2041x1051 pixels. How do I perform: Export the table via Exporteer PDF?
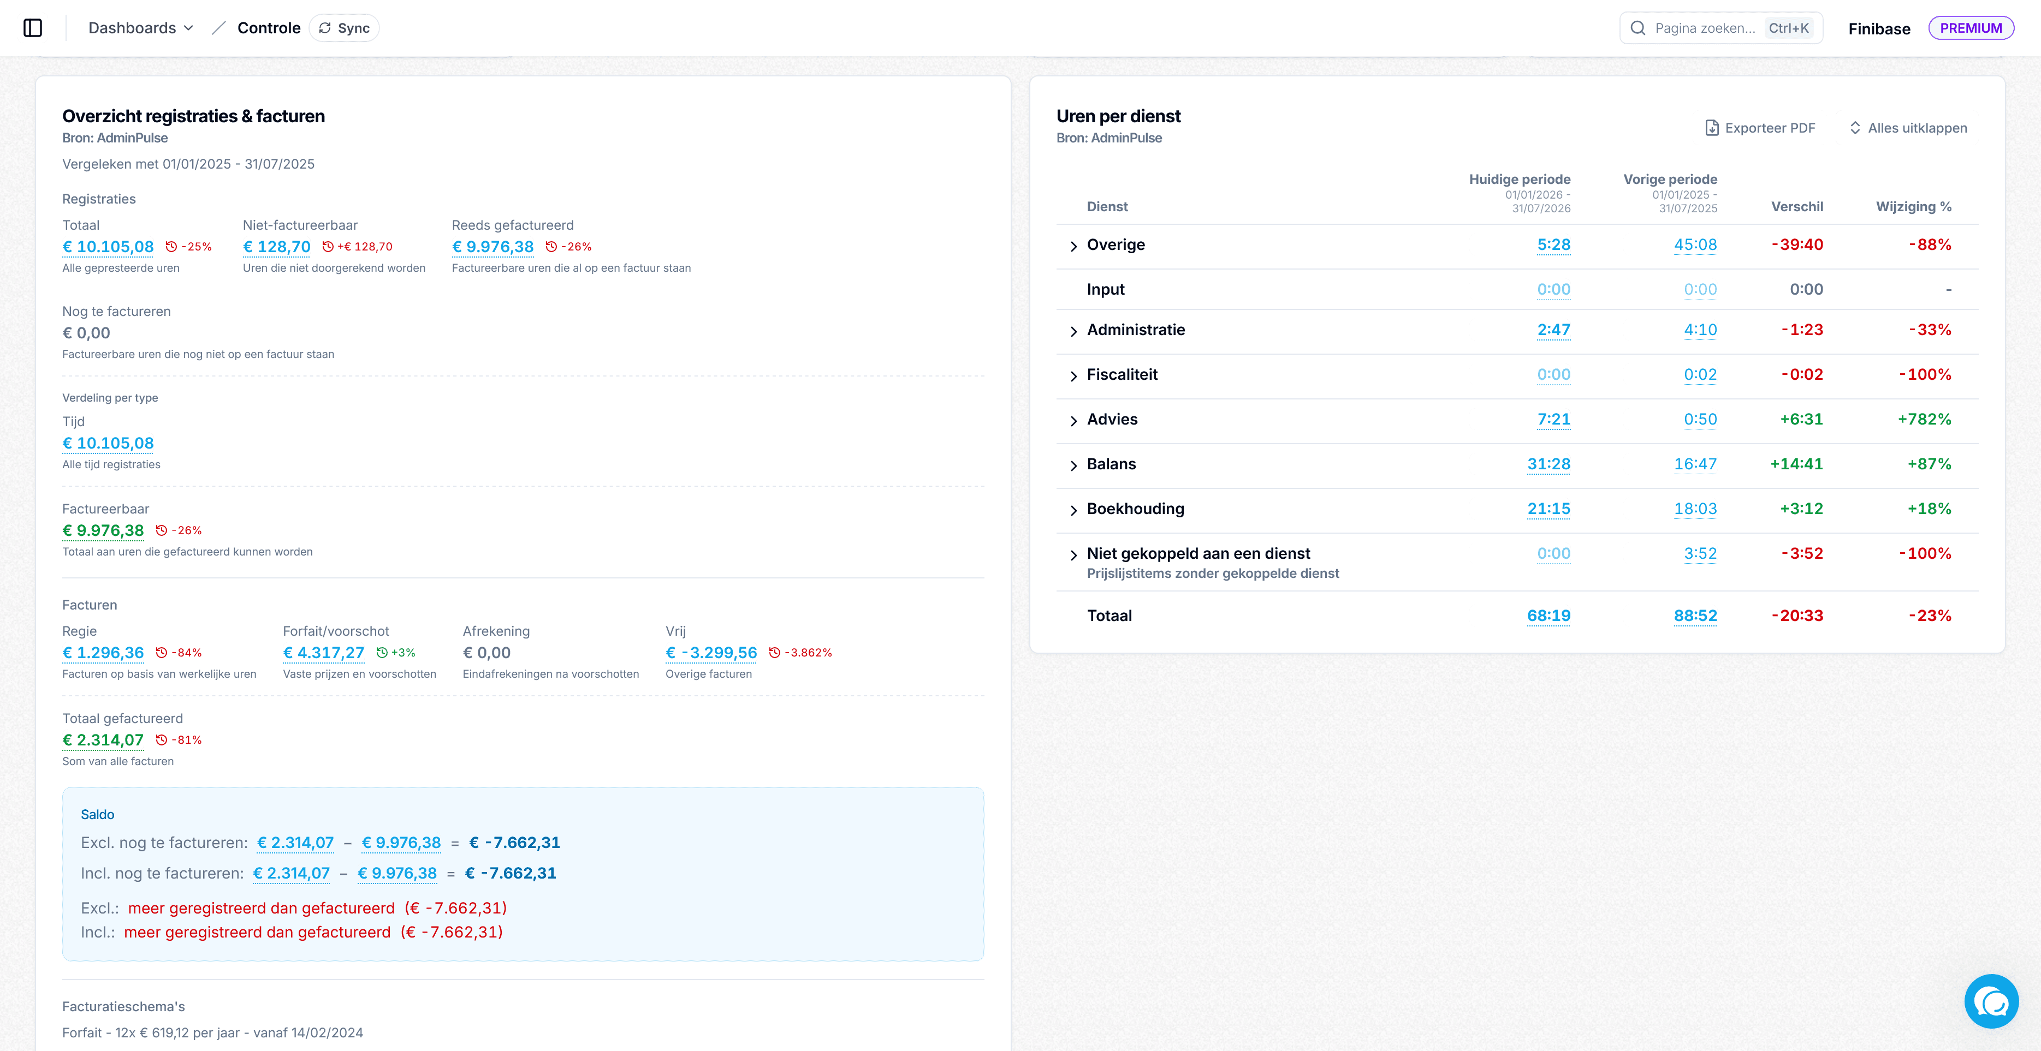[1760, 128]
